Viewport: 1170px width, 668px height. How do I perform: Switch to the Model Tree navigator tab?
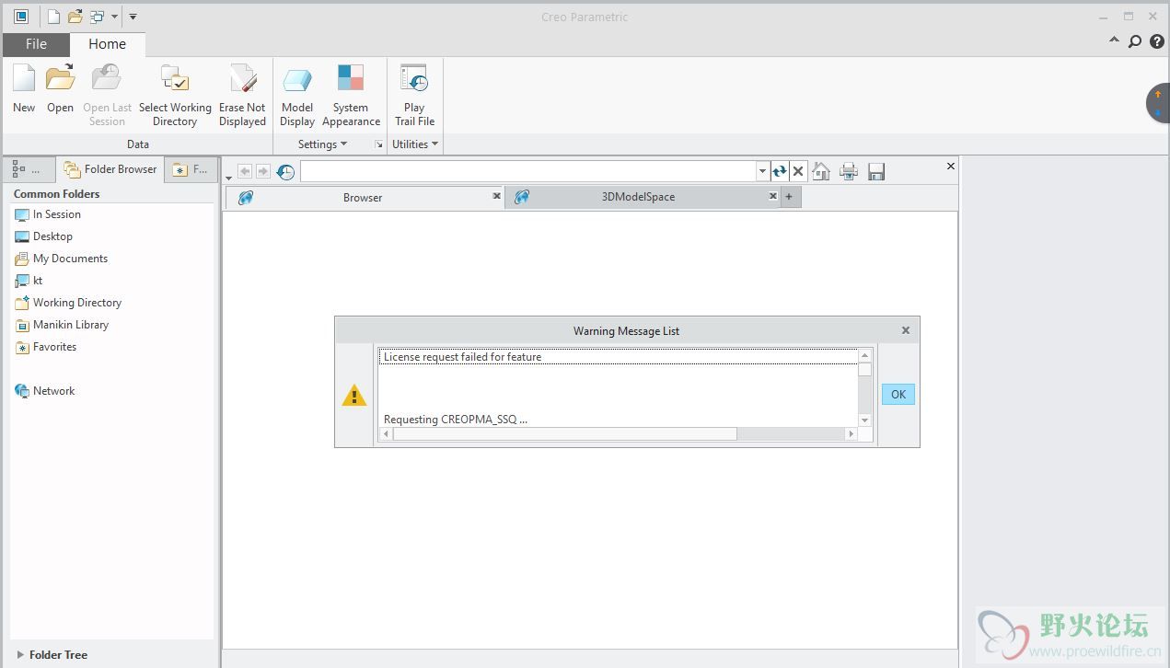click(27, 169)
